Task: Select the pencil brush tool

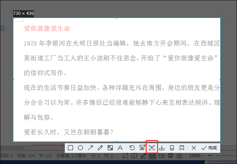Action: point(100,148)
